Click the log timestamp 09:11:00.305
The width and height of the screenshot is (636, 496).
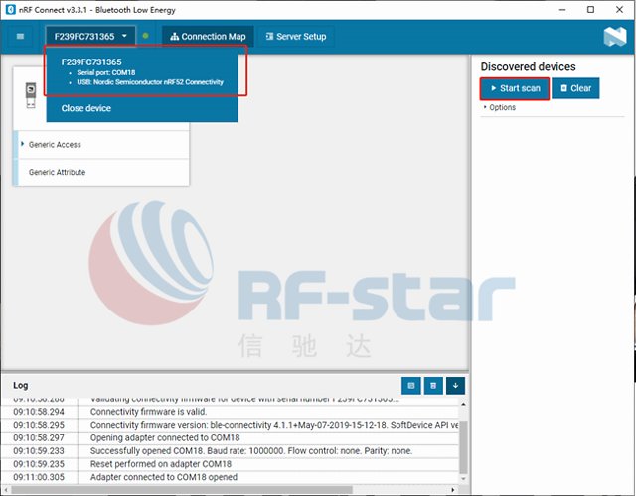[39, 477]
